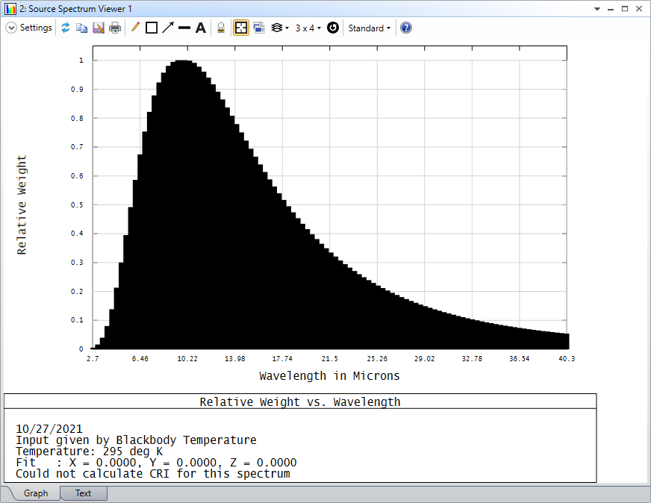Image resolution: width=651 pixels, height=503 pixels.
Task: Close the Source Spectrum Viewer window
Action: (x=639, y=9)
